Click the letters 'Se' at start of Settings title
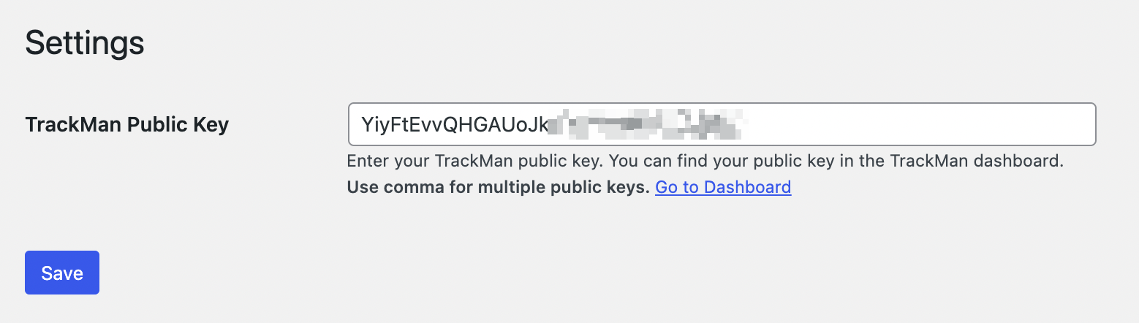 click(x=41, y=43)
